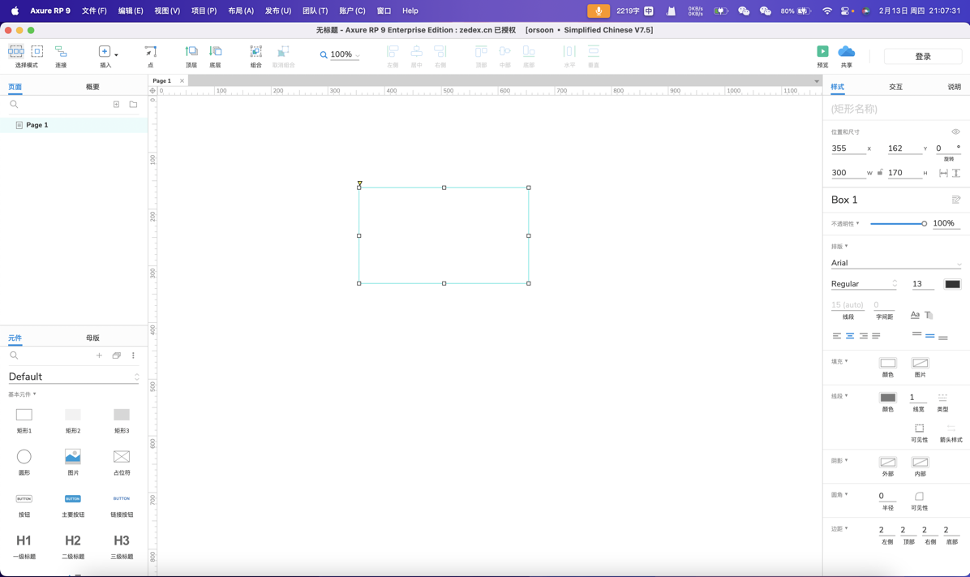Viewport: 970px width, 577px height.
Task: Click the Share (共享) cloud icon
Action: click(846, 52)
